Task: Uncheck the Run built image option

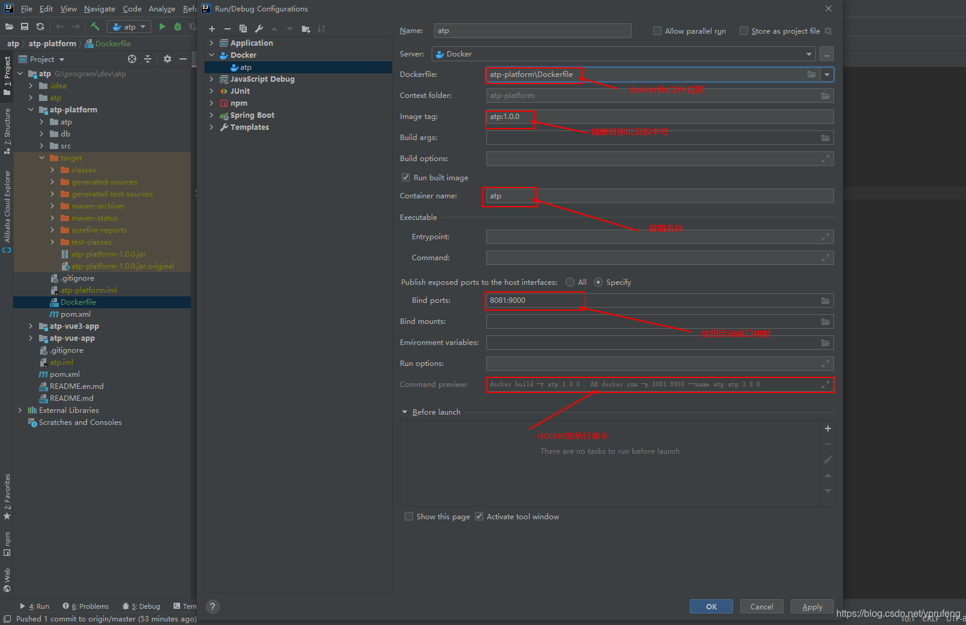Action: (406, 177)
